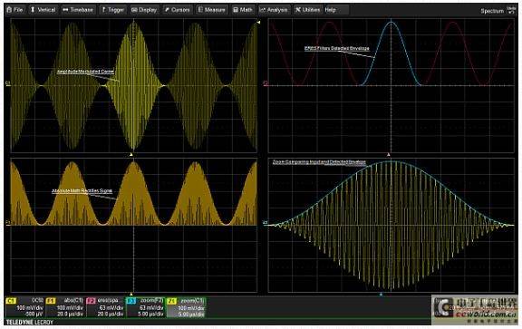522x329 pixels.
Task: Click the Teledyne LeCroy logo text
Action: tap(30, 322)
